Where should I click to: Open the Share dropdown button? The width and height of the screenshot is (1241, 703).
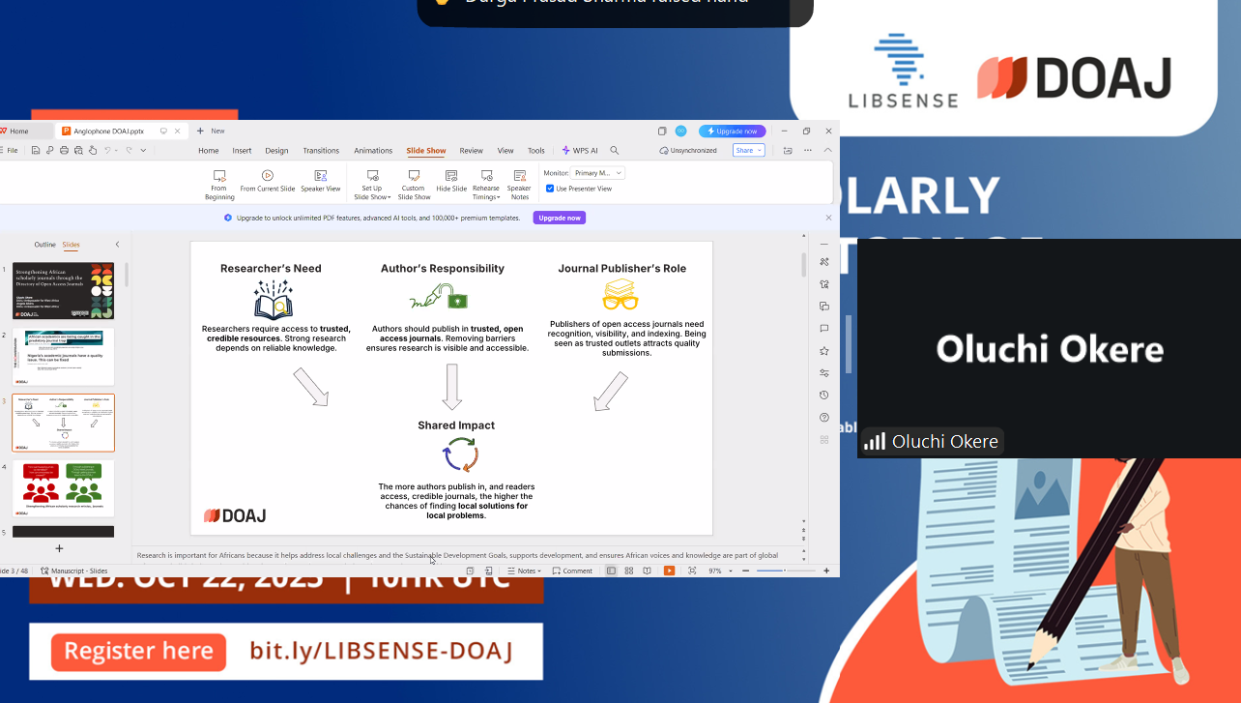coord(748,151)
